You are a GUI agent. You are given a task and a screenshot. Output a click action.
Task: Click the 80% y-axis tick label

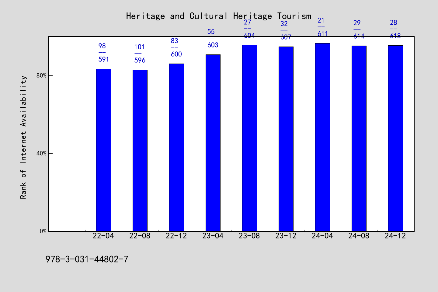(x=41, y=75)
